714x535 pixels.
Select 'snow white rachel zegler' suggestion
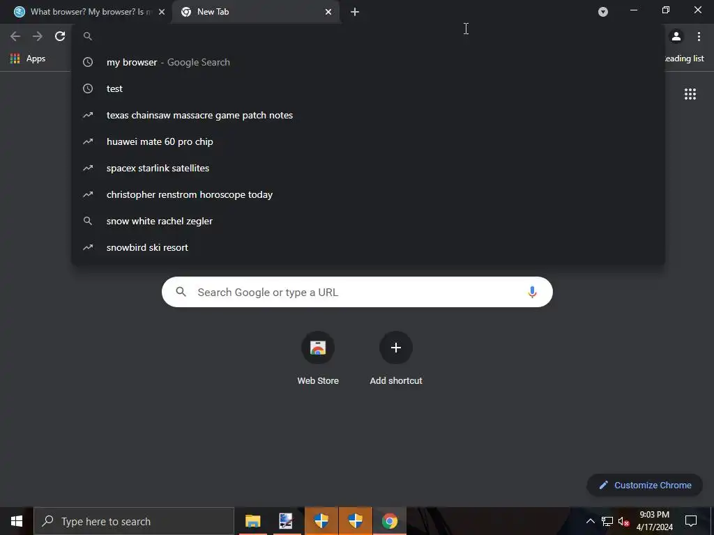(x=368, y=221)
